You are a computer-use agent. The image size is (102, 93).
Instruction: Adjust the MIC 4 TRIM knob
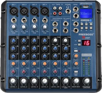[45, 27]
